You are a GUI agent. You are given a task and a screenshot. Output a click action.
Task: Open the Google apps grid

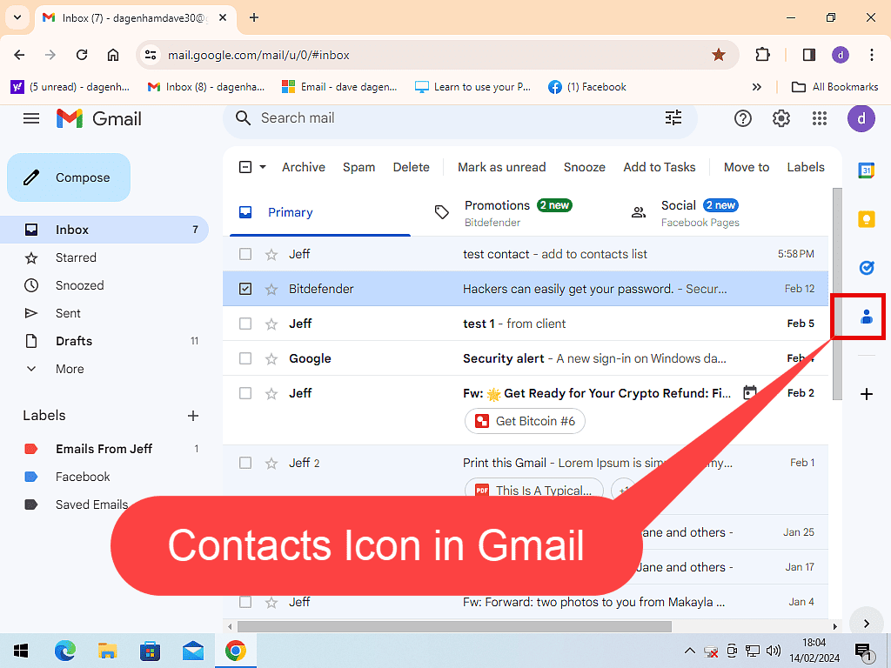[x=819, y=118]
